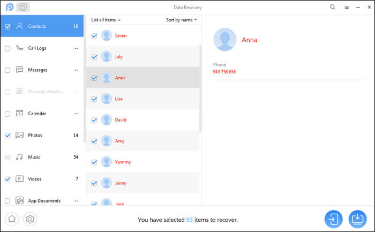This screenshot has width=375, height=232.
Task: Click the recover to device button
Action: 333,219
